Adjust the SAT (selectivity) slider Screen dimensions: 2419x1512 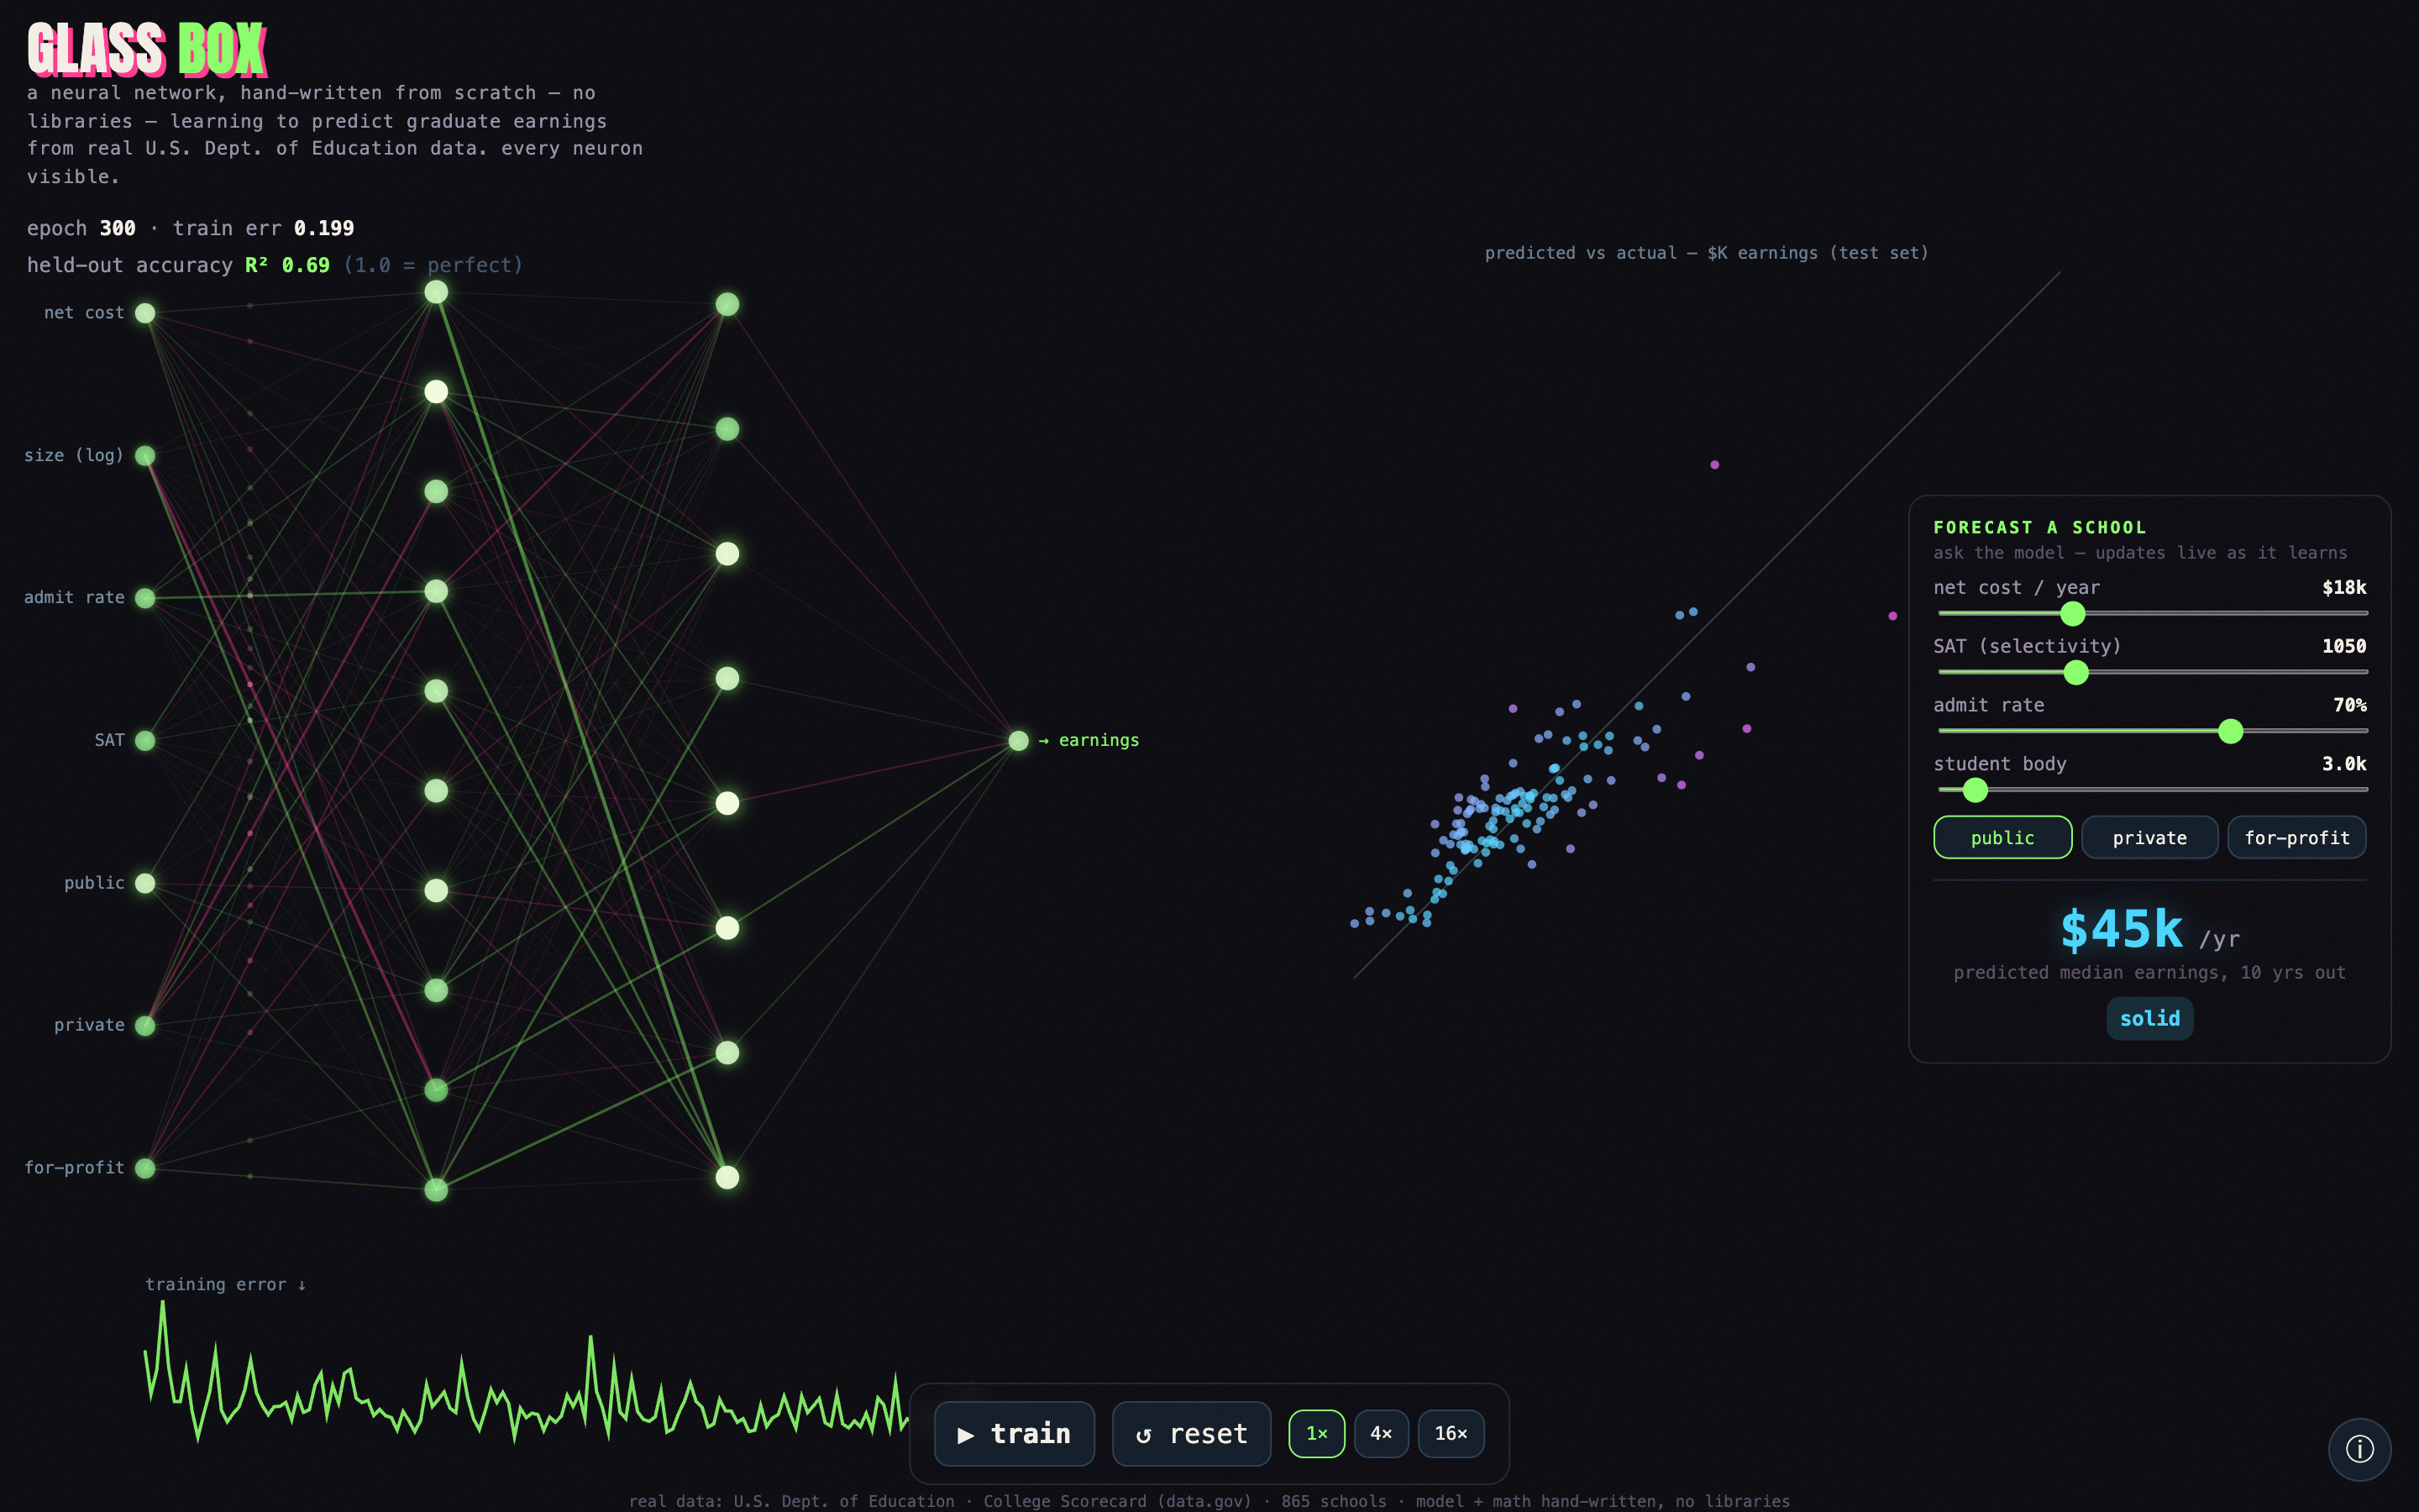point(2152,672)
